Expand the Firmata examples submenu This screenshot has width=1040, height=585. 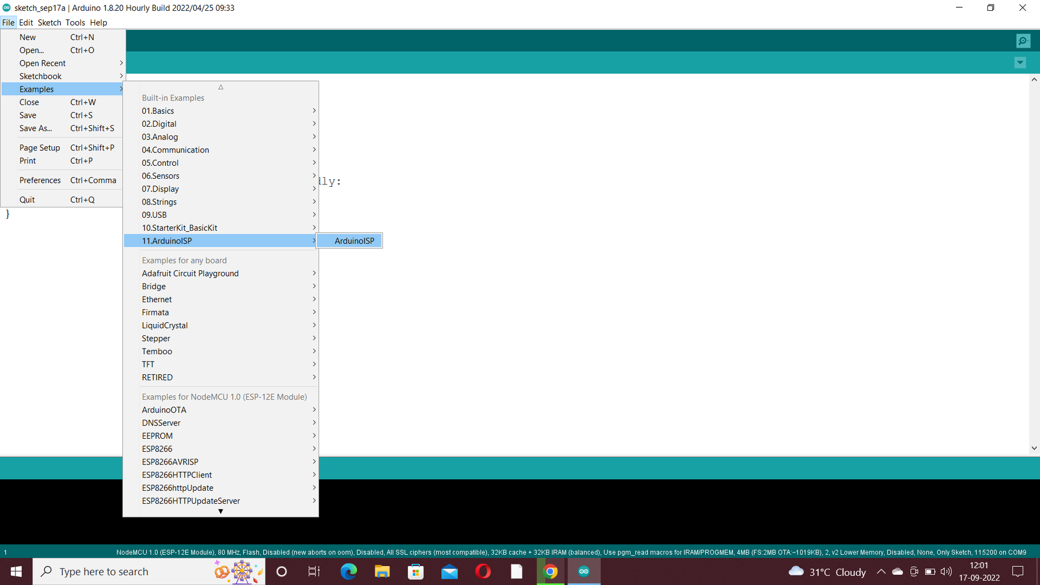(x=221, y=312)
